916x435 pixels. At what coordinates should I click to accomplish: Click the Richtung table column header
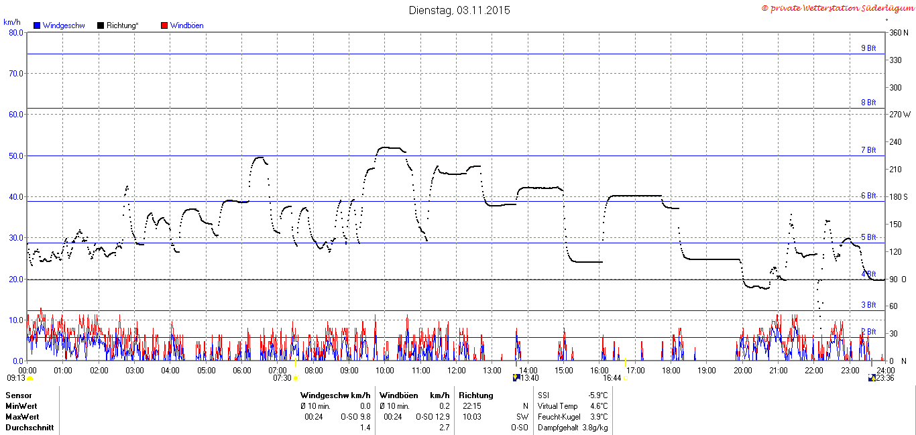(x=476, y=395)
